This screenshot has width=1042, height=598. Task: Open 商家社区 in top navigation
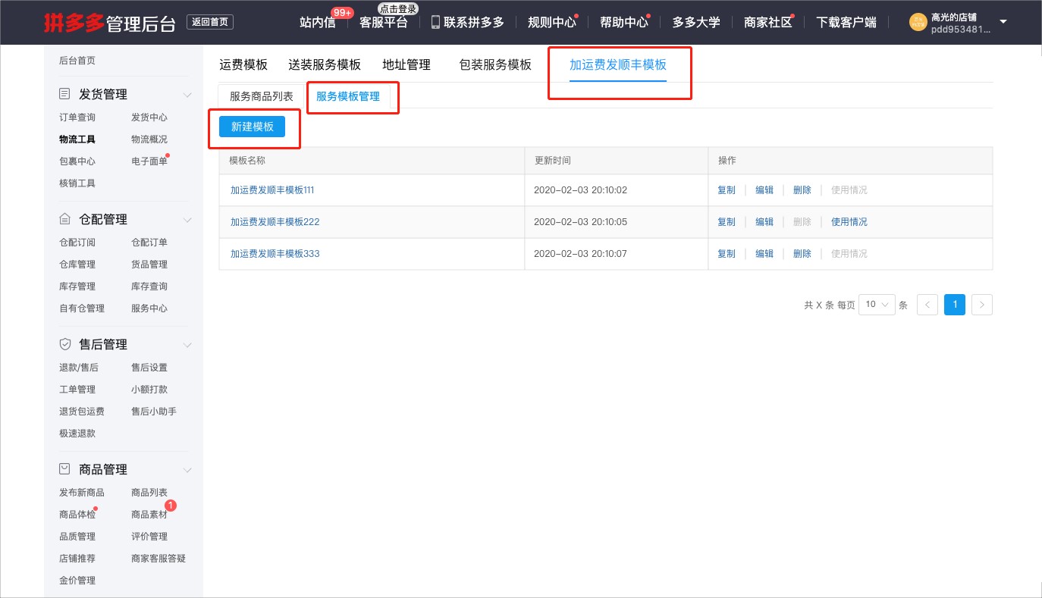click(x=768, y=23)
